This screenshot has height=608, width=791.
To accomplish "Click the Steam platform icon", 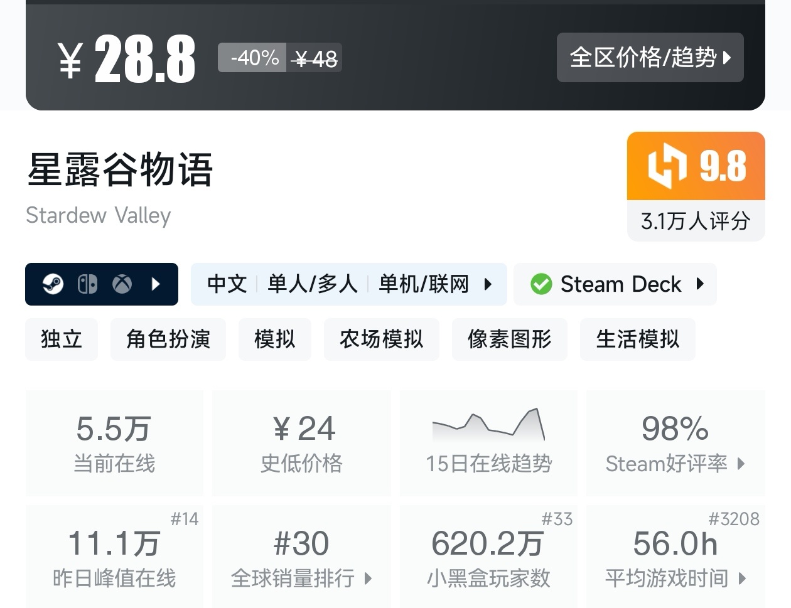I will tap(53, 284).
